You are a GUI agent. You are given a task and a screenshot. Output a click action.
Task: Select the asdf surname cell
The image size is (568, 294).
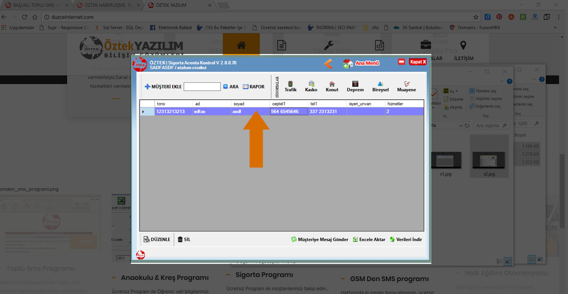coord(250,112)
